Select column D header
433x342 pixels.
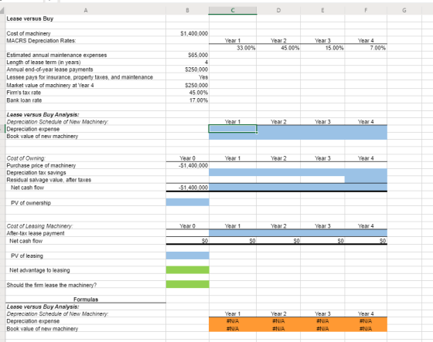click(x=278, y=10)
